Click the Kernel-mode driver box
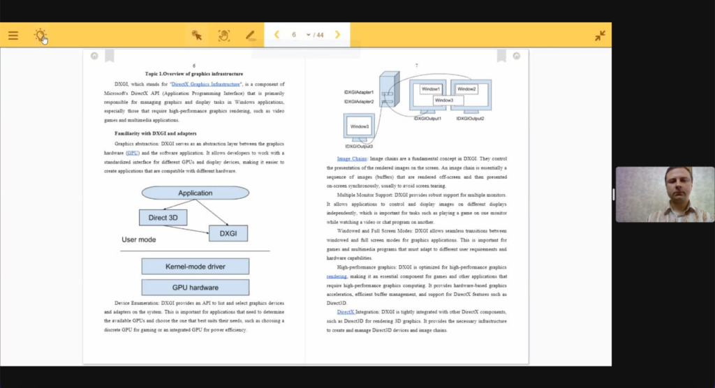The height and width of the screenshot is (388, 715). (196, 267)
